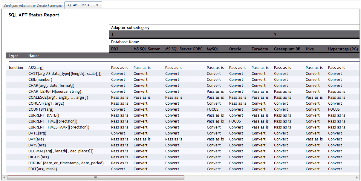
Task: Click the Hive column header
Action: (310, 49)
